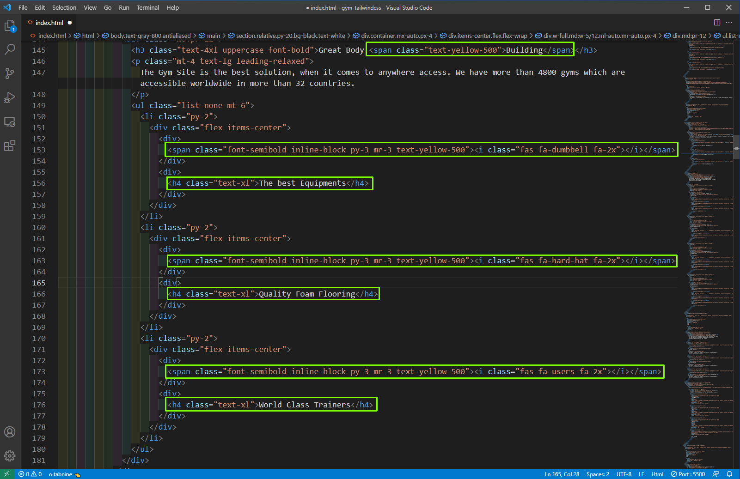Change file encoding UTF-8
740x479 pixels.
(x=624, y=474)
